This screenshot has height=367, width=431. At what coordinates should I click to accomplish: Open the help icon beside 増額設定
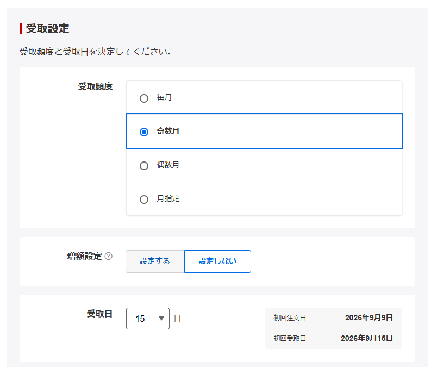pos(109,256)
